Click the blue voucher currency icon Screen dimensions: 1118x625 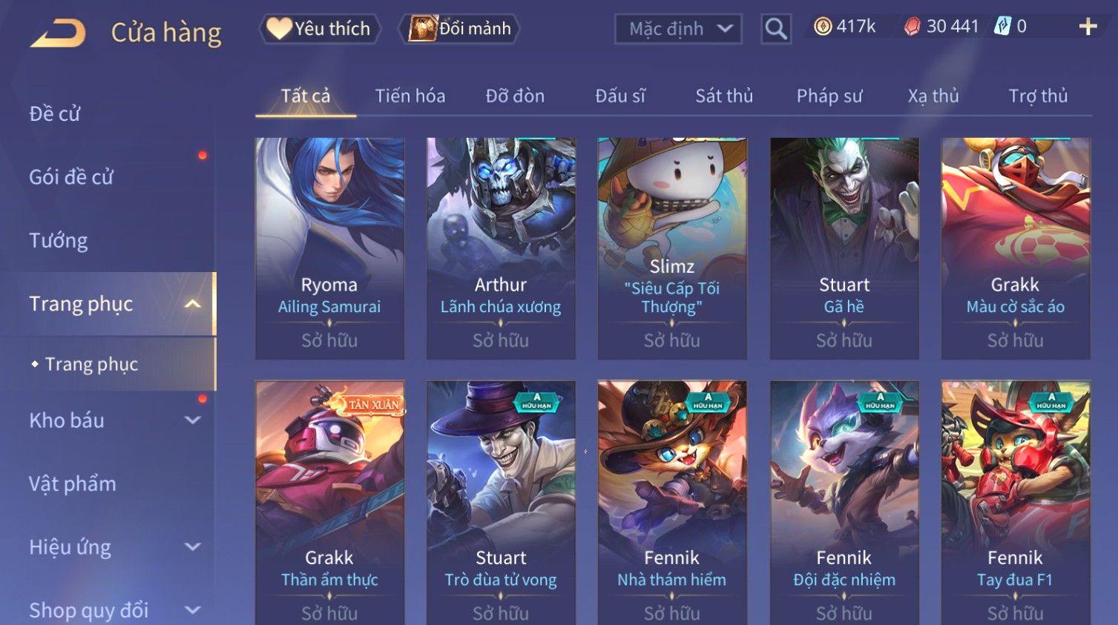(x=1002, y=27)
